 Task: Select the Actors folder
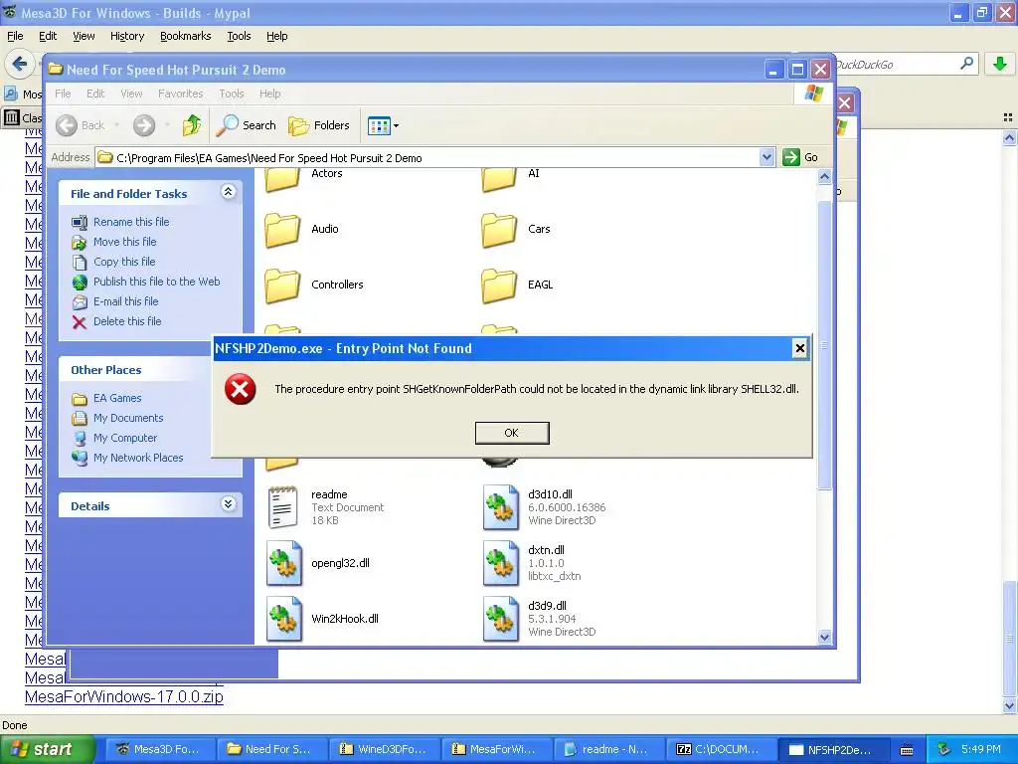[282, 179]
